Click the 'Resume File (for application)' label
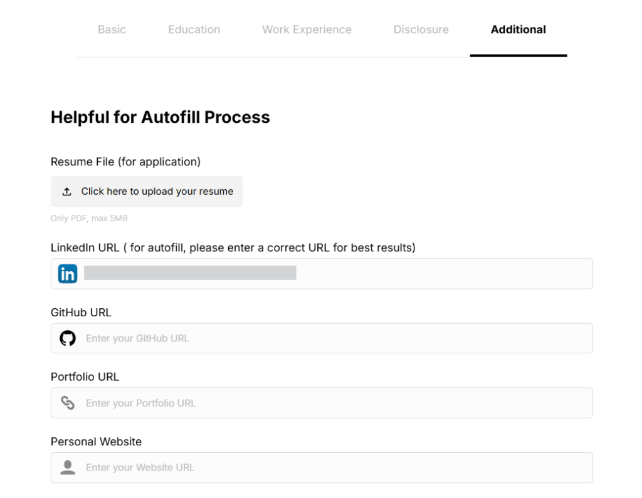 pos(125,162)
